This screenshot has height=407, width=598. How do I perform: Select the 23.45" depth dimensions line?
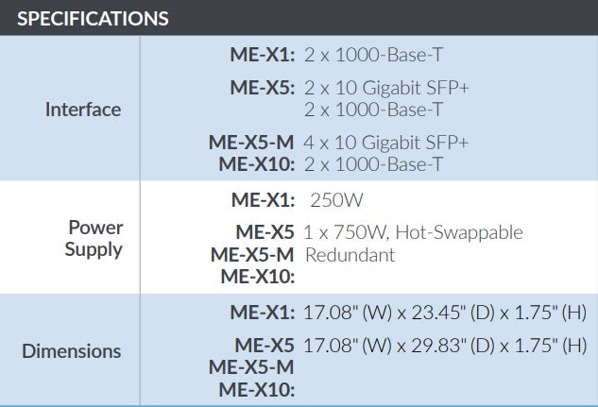(x=445, y=312)
